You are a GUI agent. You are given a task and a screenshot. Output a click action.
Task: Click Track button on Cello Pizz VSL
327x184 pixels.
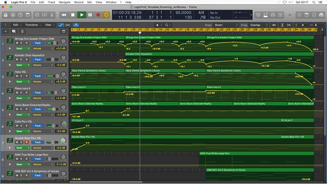38,126
